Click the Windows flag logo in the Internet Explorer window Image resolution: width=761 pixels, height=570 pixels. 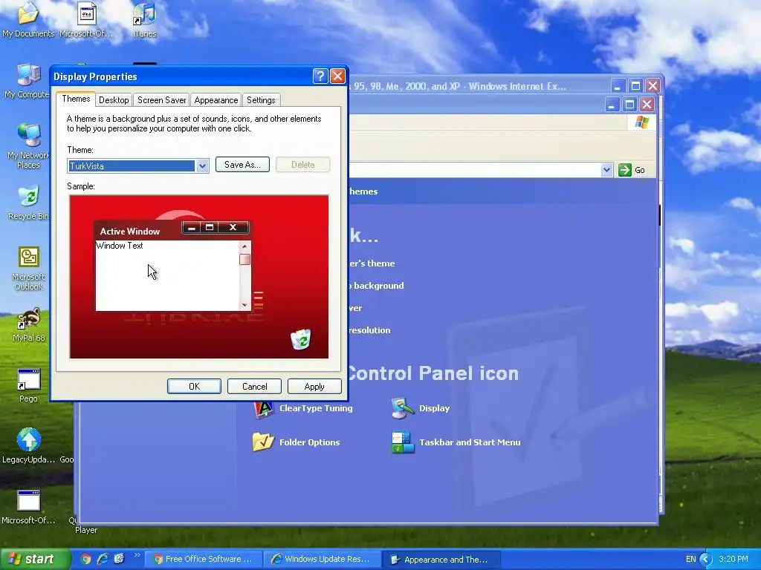click(x=641, y=122)
